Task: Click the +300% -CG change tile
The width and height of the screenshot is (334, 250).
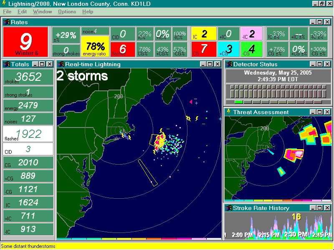Action: [318, 49]
